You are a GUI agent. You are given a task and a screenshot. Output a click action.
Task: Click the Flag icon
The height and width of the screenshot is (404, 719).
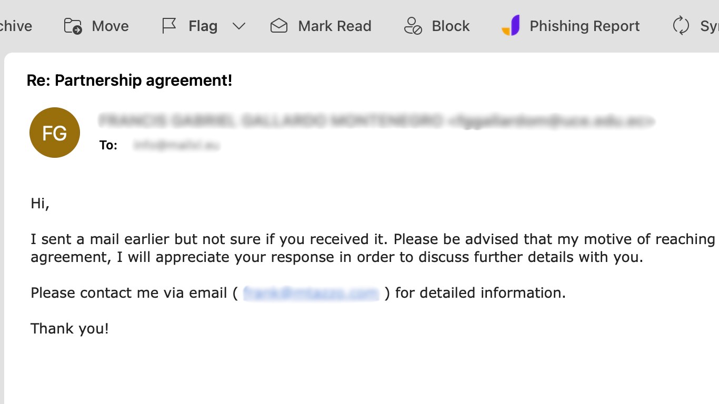click(169, 26)
